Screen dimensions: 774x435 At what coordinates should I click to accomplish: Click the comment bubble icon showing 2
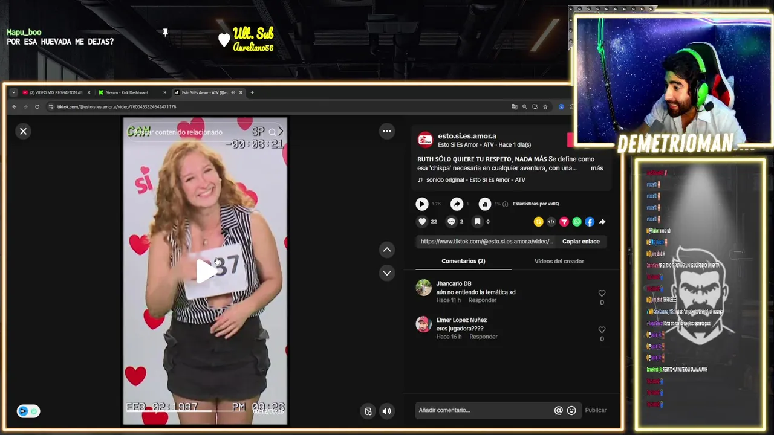451,222
